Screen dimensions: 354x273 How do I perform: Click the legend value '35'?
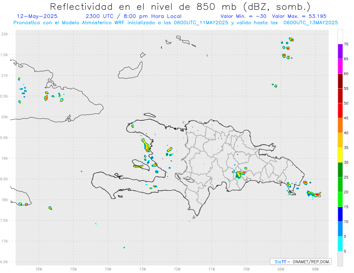point(347,148)
